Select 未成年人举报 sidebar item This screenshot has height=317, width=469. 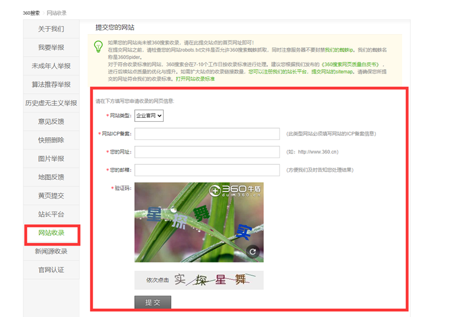tap(51, 66)
